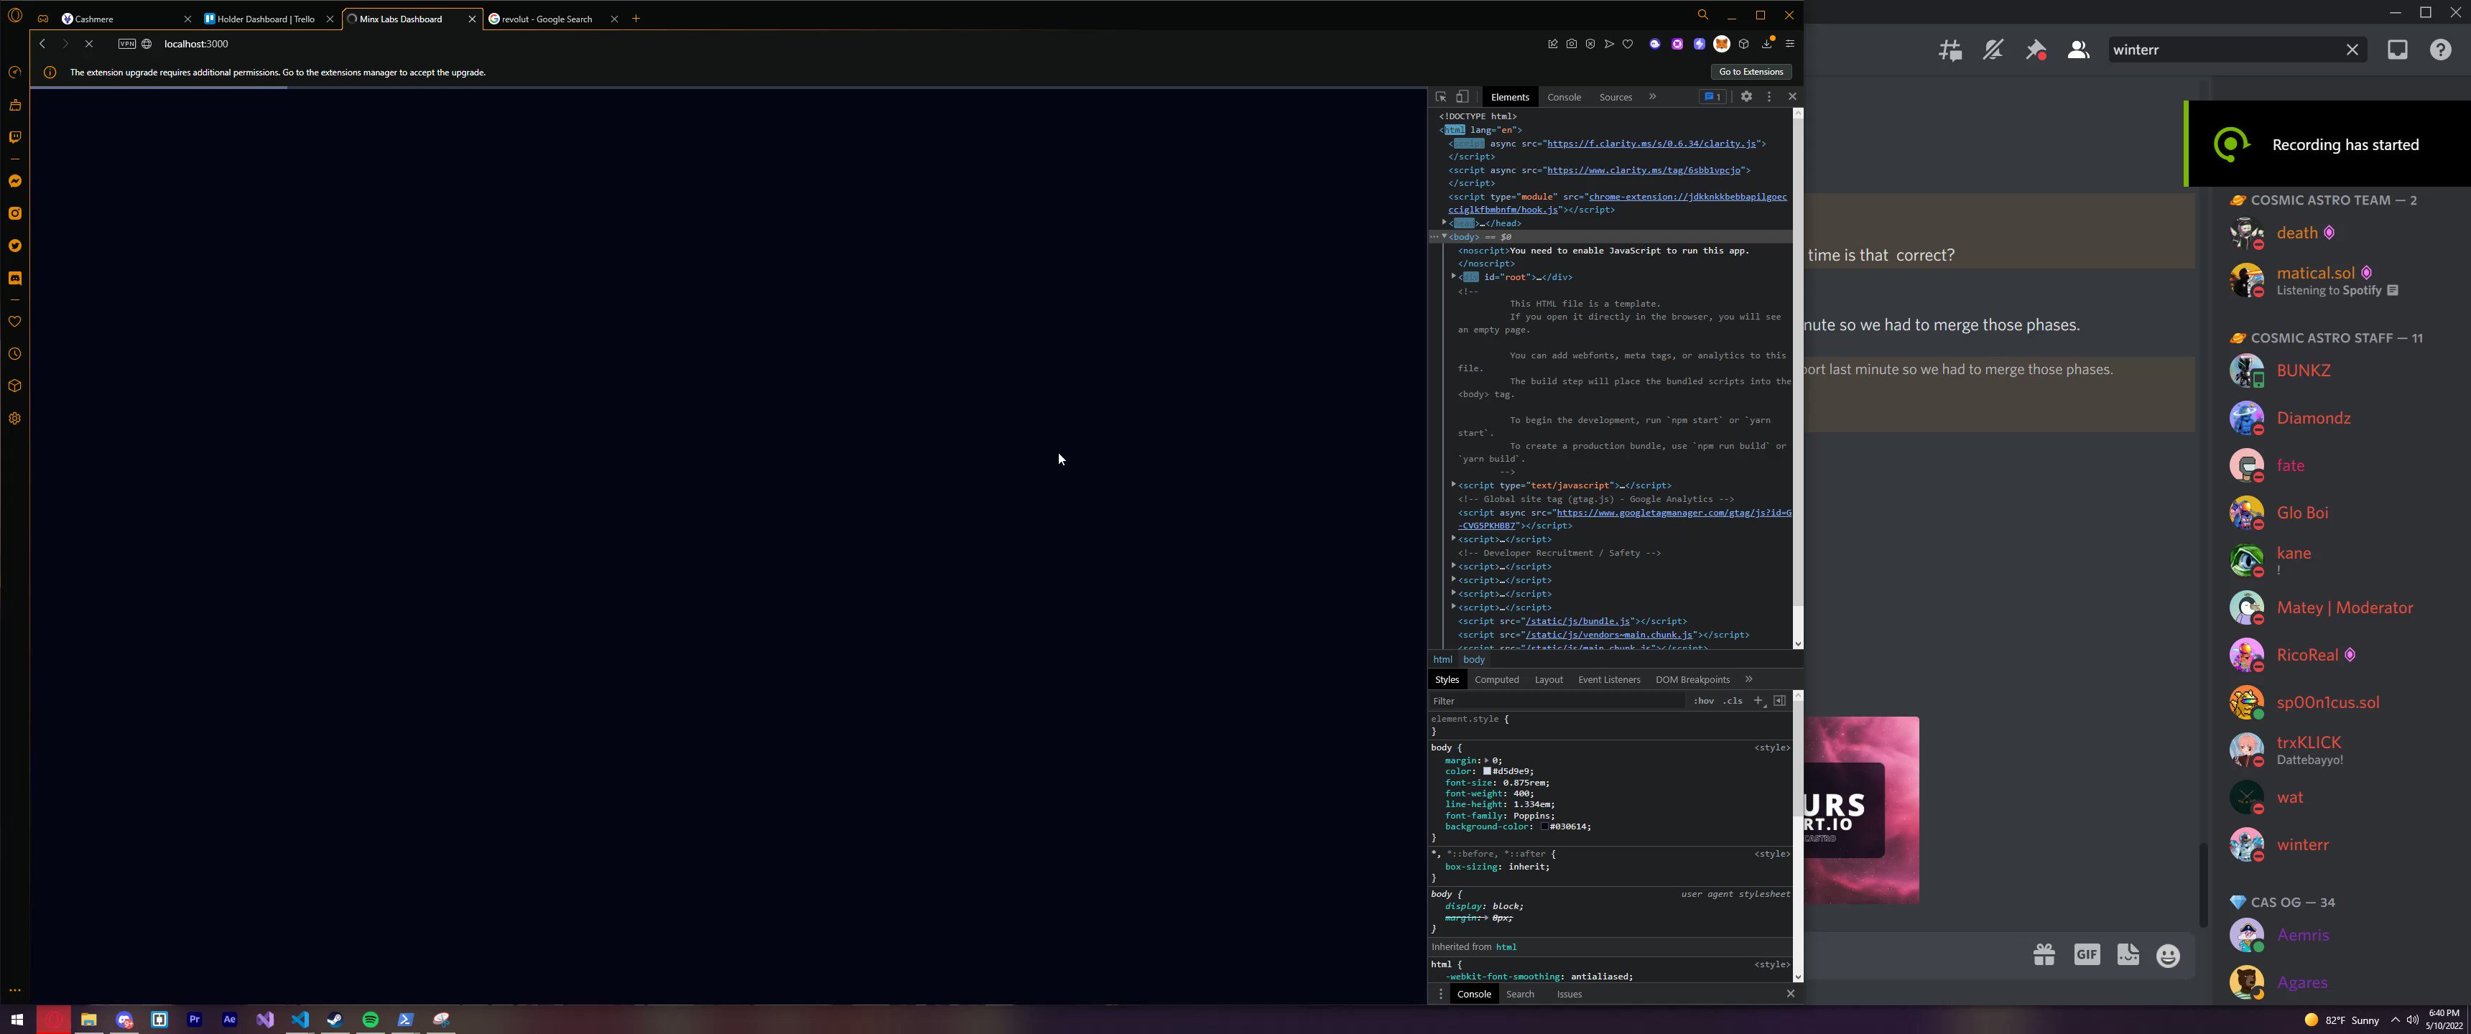Open the drawer three-dot menu

[1440, 995]
